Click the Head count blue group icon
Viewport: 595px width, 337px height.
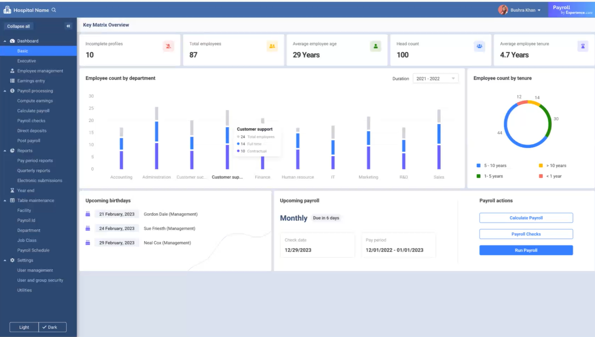(479, 46)
